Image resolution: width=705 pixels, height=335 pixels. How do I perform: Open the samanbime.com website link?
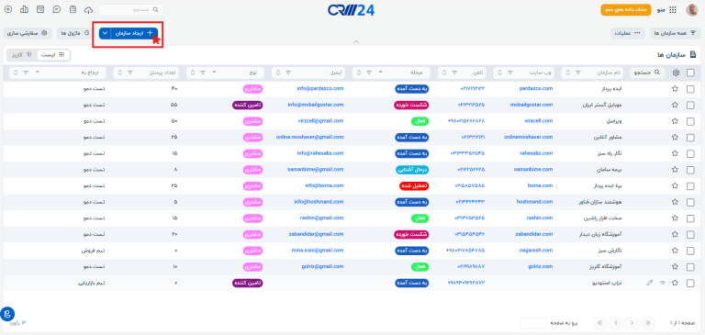tap(533, 170)
